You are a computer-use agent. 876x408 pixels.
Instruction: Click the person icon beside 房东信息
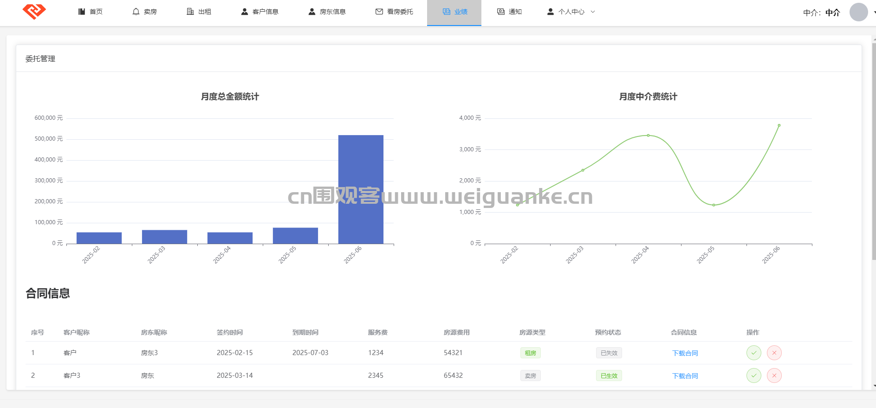tap(312, 12)
